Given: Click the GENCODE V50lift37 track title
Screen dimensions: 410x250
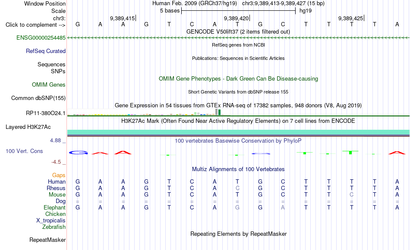Looking at the screenshot, I should [238, 31].
